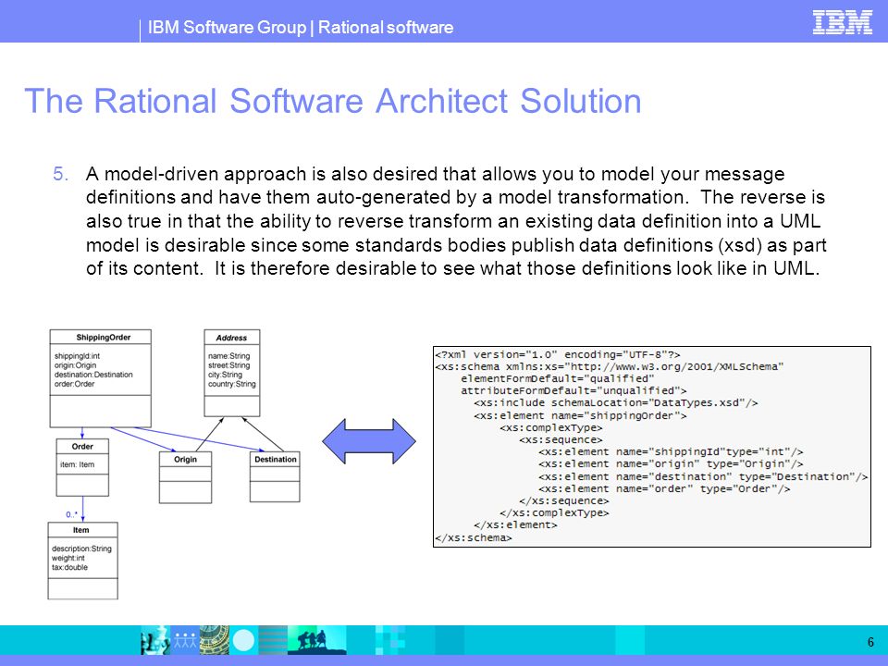The height and width of the screenshot is (666, 888).
Task: Click the Address attribute "name:String"
Action: click(x=228, y=356)
